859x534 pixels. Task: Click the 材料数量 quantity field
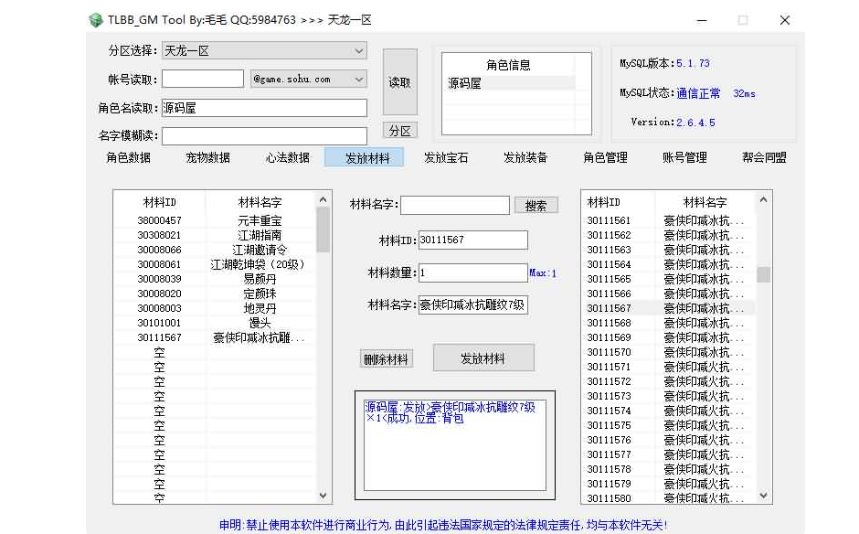click(x=472, y=272)
